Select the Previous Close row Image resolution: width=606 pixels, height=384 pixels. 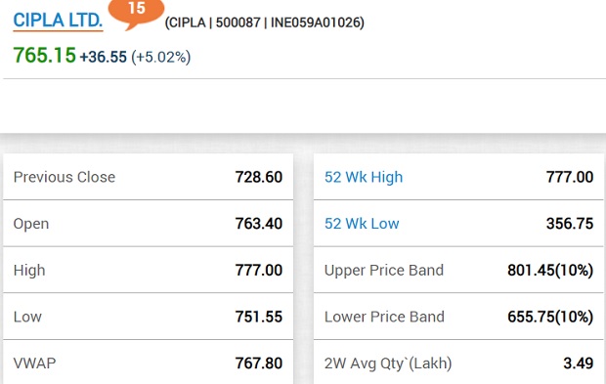coord(148,177)
